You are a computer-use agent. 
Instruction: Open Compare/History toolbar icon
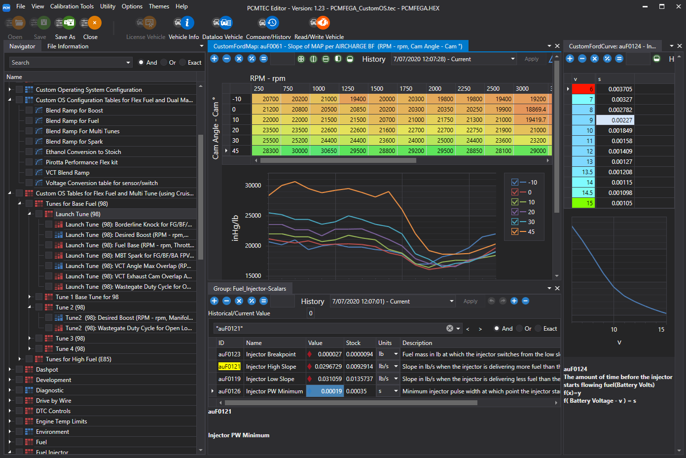pyautogui.click(x=268, y=23)
